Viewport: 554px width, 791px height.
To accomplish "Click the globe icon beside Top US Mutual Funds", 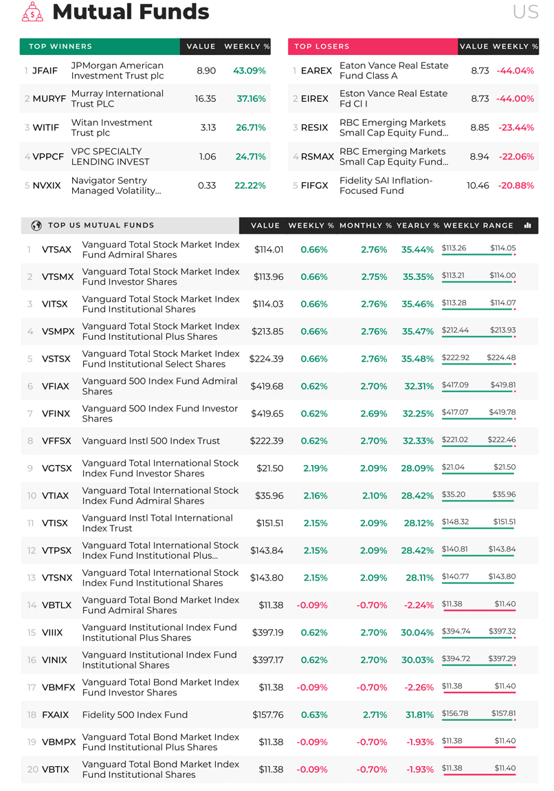I will pos(36,226).
